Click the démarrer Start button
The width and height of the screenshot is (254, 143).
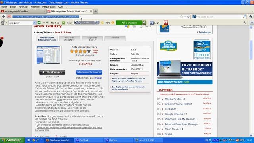[x=12, y=140]
